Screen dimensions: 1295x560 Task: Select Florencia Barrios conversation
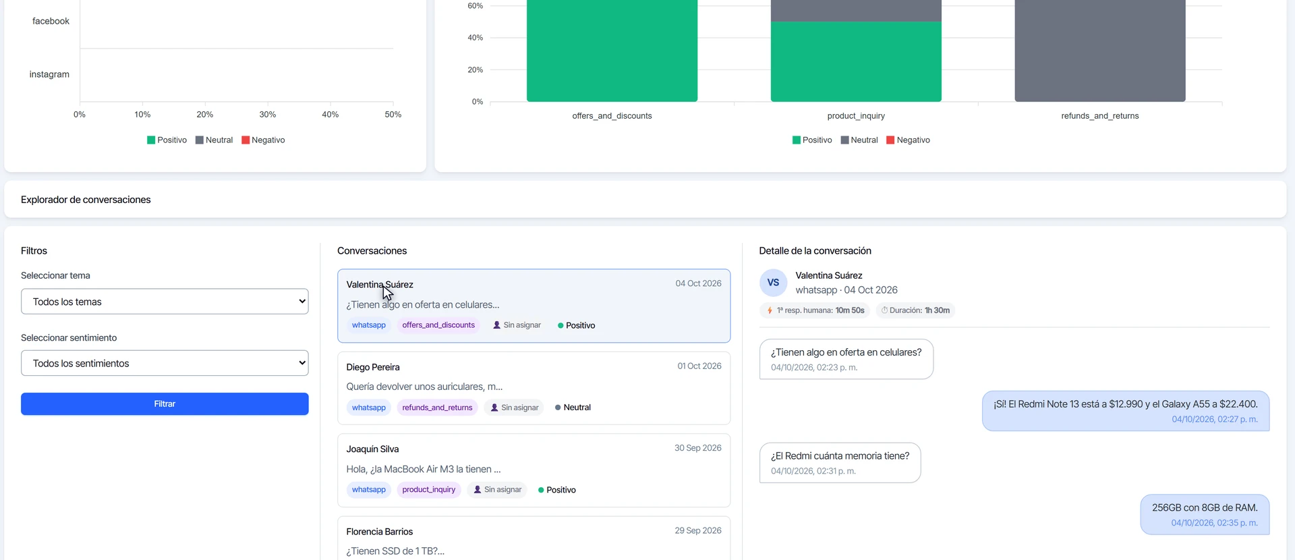tap(534, 538)
